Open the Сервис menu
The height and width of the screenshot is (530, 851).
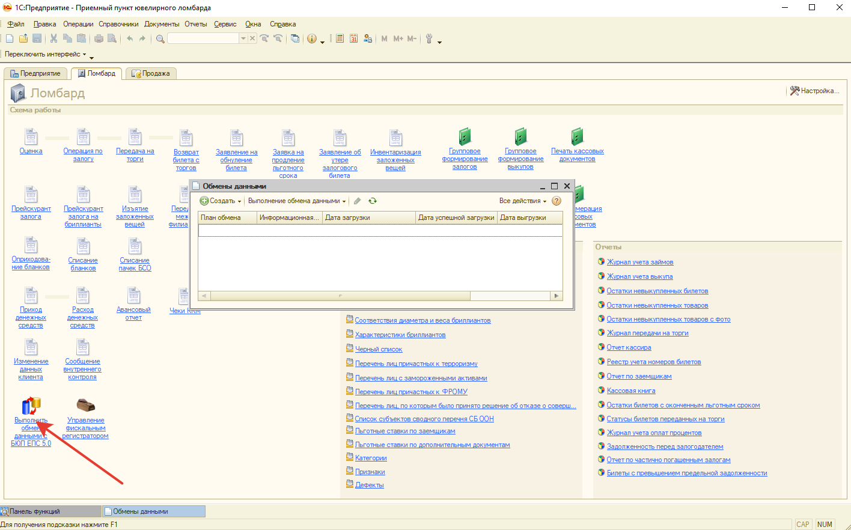225,24
